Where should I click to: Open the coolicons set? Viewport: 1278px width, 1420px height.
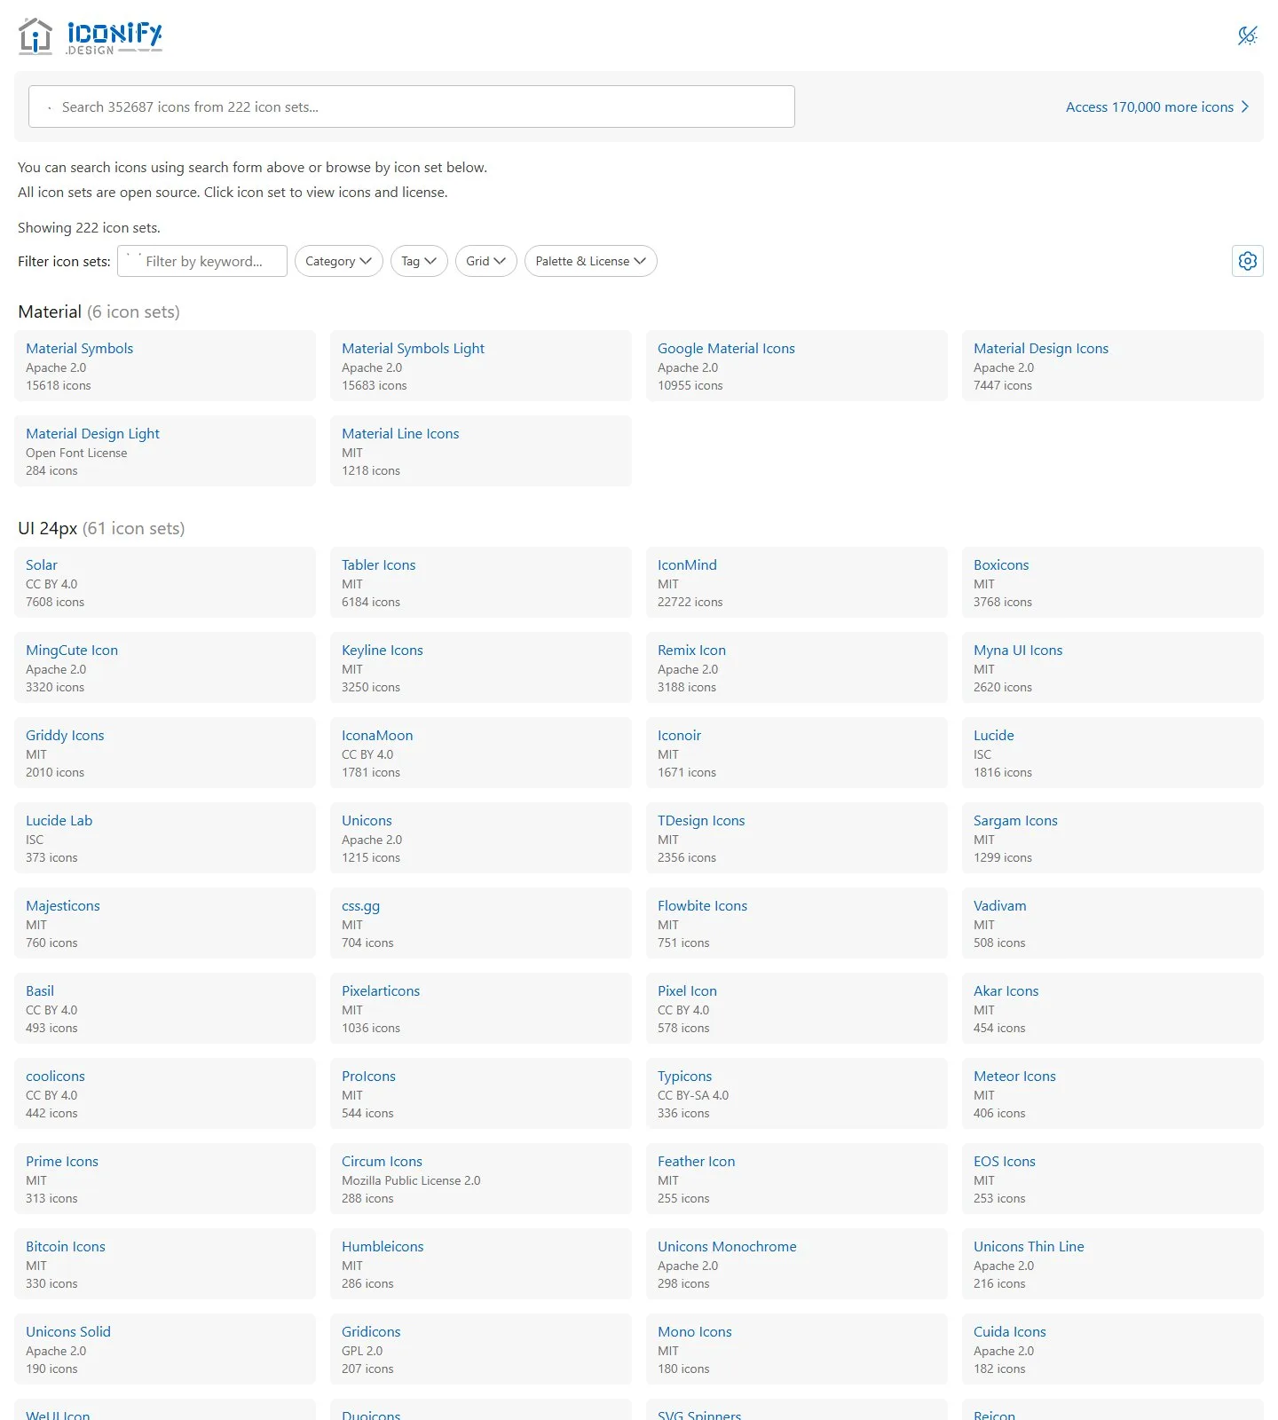(165, 1093)
